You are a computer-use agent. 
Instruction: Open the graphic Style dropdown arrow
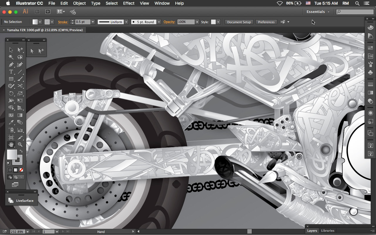click(x=218, y=22)
